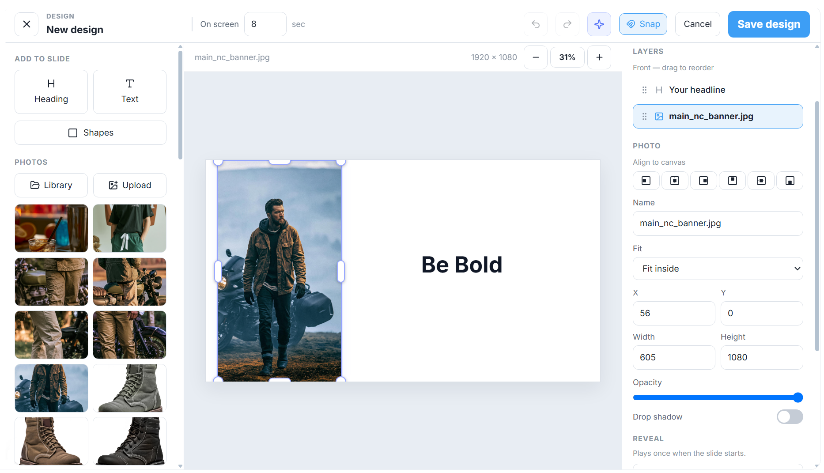The image size is (824, 473).
Task: Click the redo arrow icon
Action: pos(567,24)
